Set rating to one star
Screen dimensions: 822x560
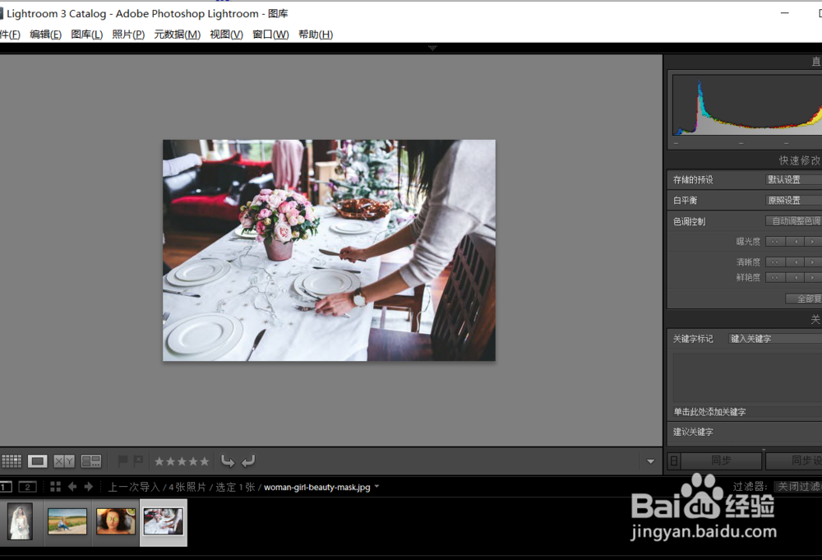(159, 461)
